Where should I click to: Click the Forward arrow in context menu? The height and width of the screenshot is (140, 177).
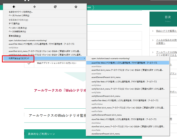34,7
